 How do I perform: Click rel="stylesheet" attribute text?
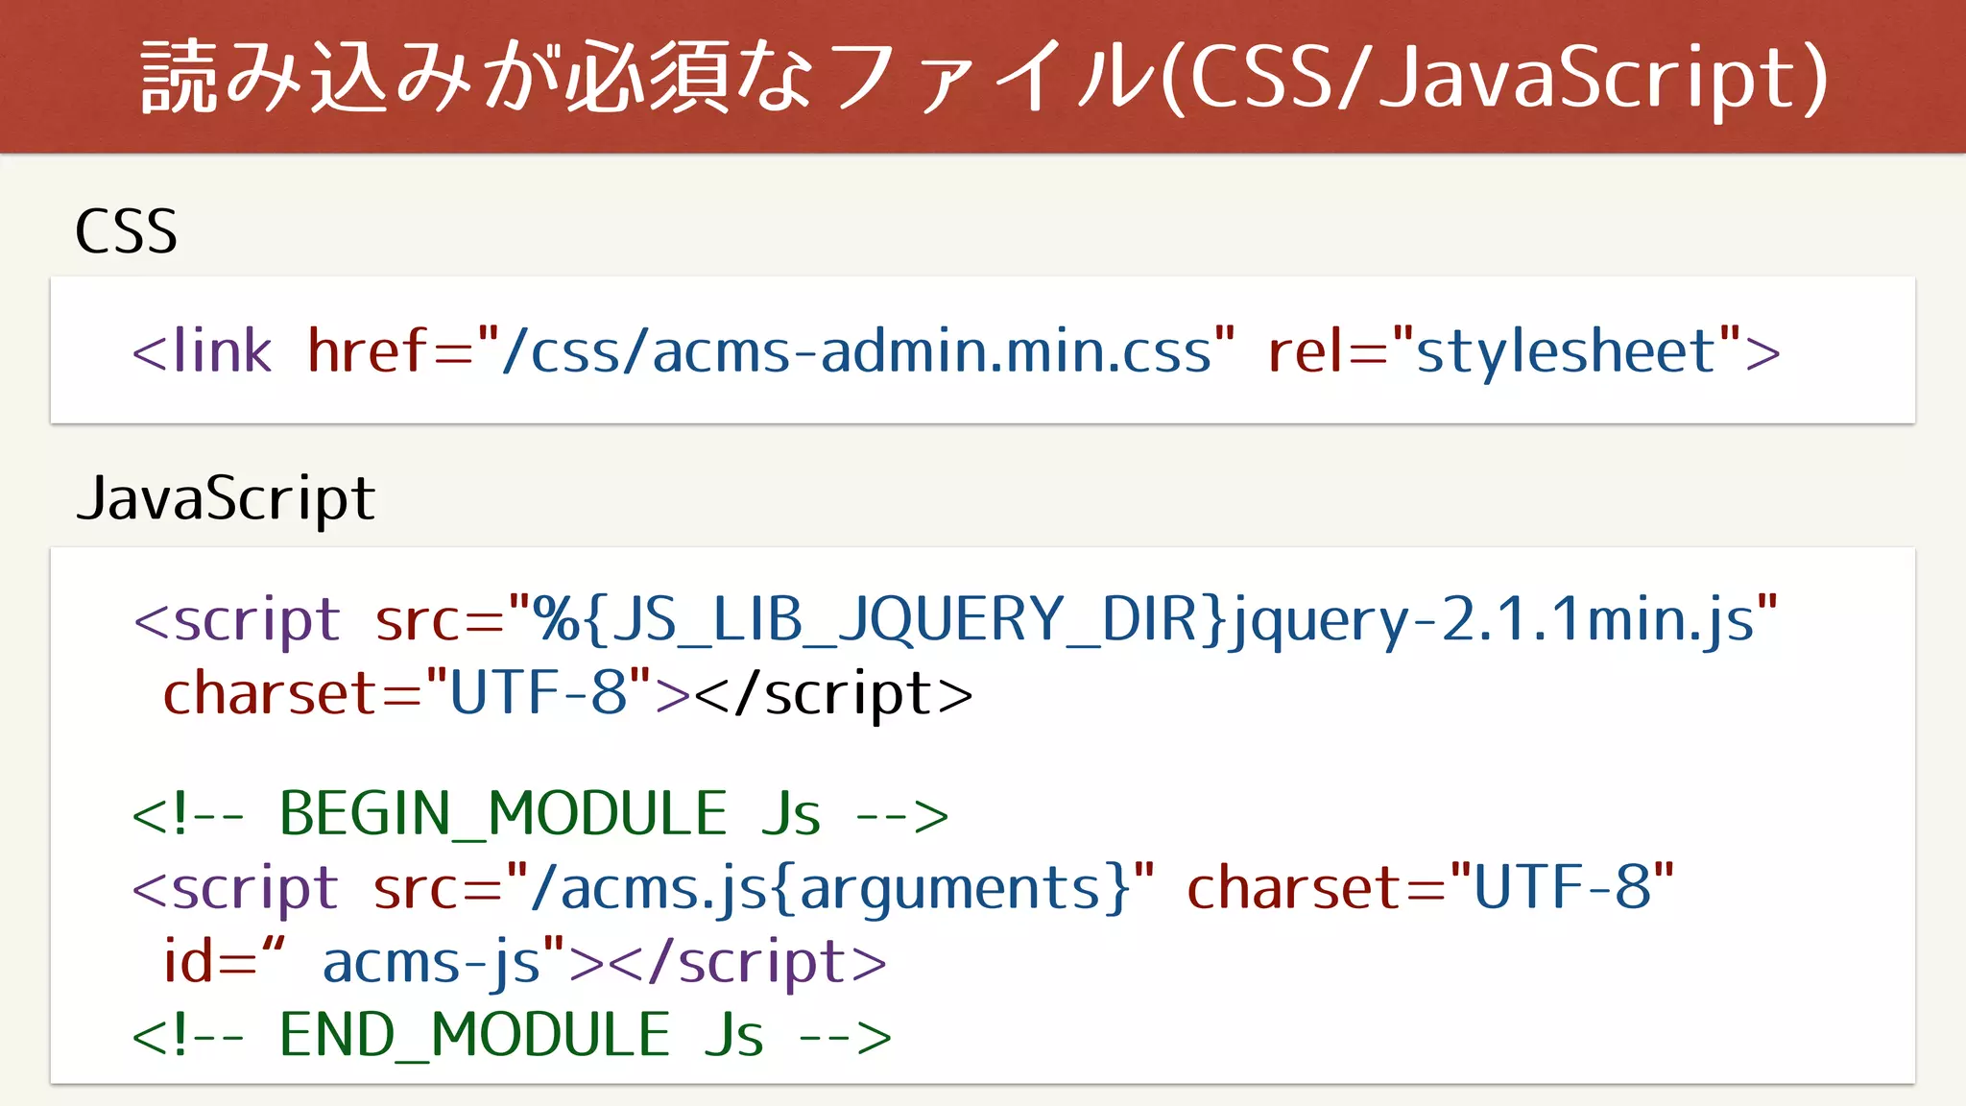coord(1524,350)
